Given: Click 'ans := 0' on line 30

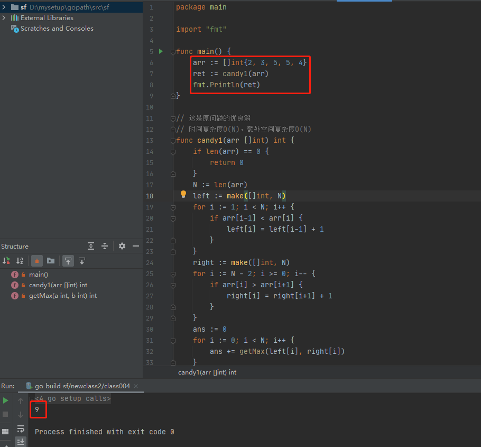Looking at the screenshot, I should click(x=209, y=329).
